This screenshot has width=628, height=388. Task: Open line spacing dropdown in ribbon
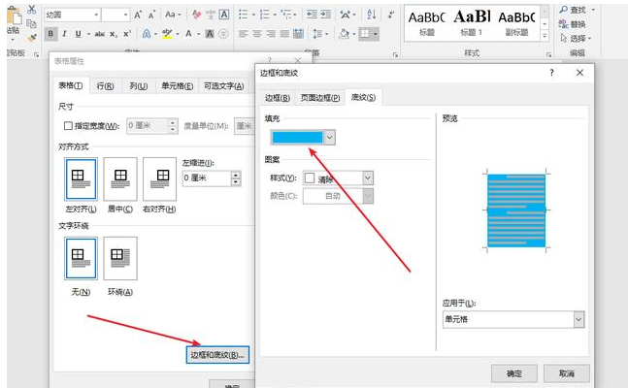coord(327,34)
